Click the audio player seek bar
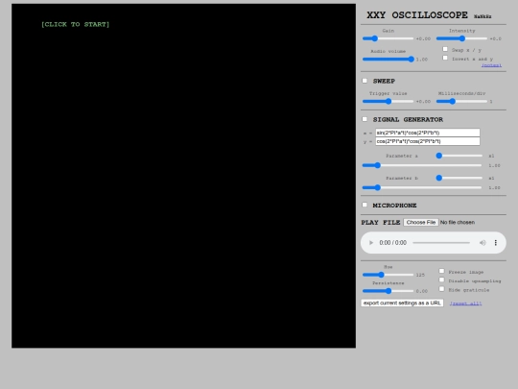Image resolution: width=518 pixels, height=389 pixels. pos(441,243)
